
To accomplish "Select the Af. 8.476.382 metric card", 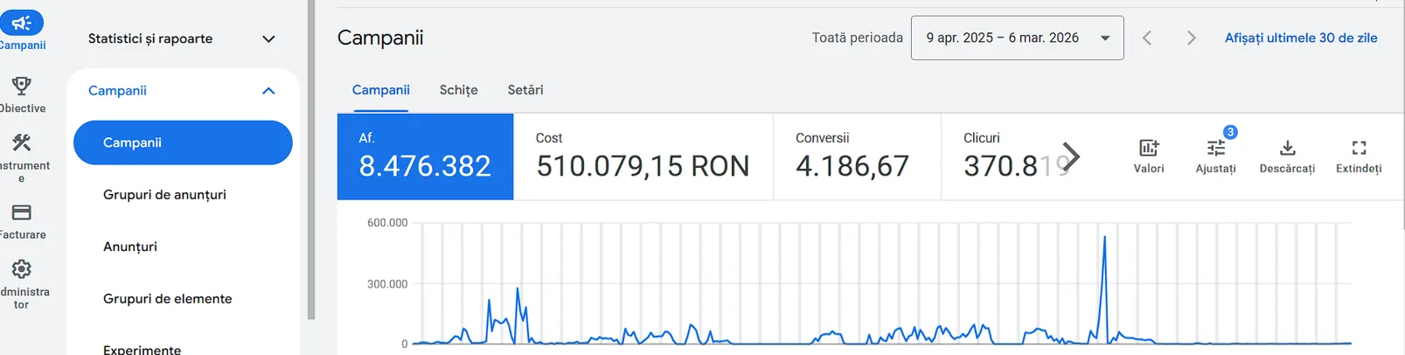I will 425,157.
